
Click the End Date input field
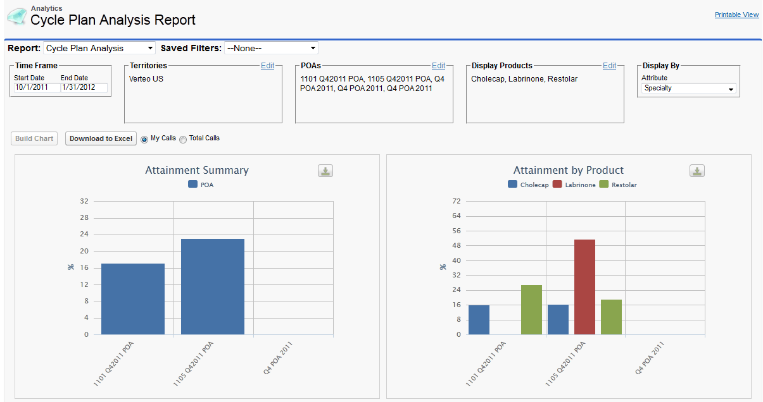pyautogui.click(x=84, y=87)
